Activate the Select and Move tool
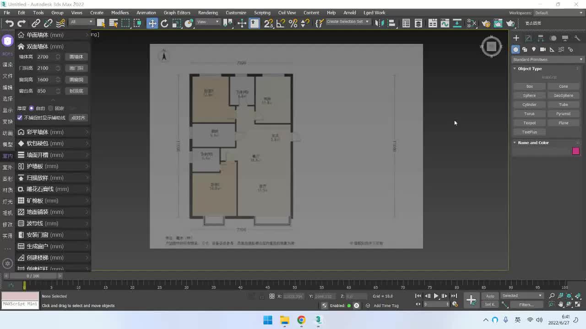 tap(152, 23)
